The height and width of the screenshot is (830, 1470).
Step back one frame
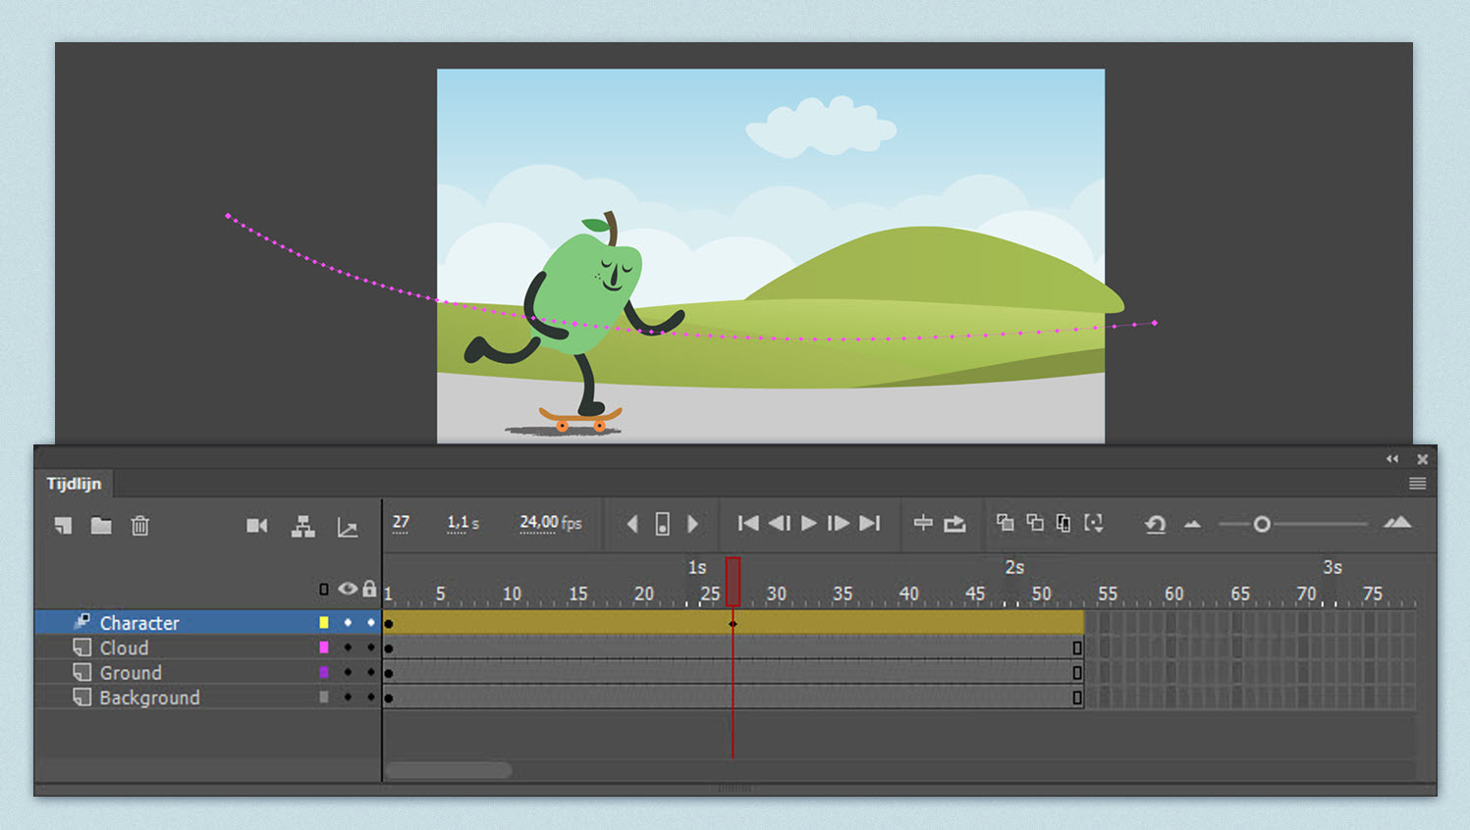(x=779, y=523)
